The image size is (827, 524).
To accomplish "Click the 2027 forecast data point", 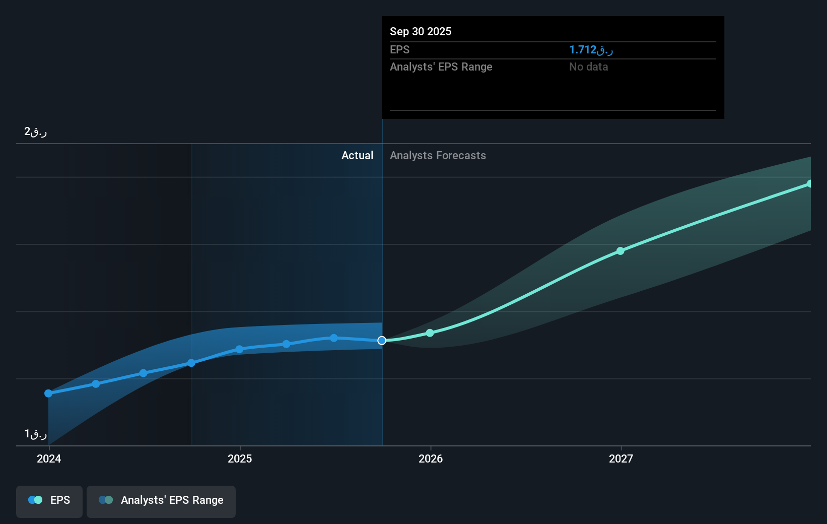I will pyautogui.click(x=620, y=251).
